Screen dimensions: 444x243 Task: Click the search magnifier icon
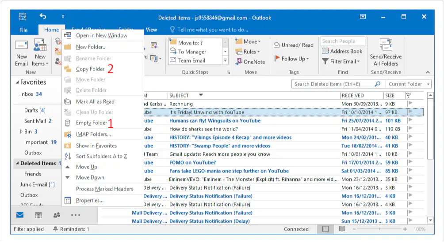[378, 84]
